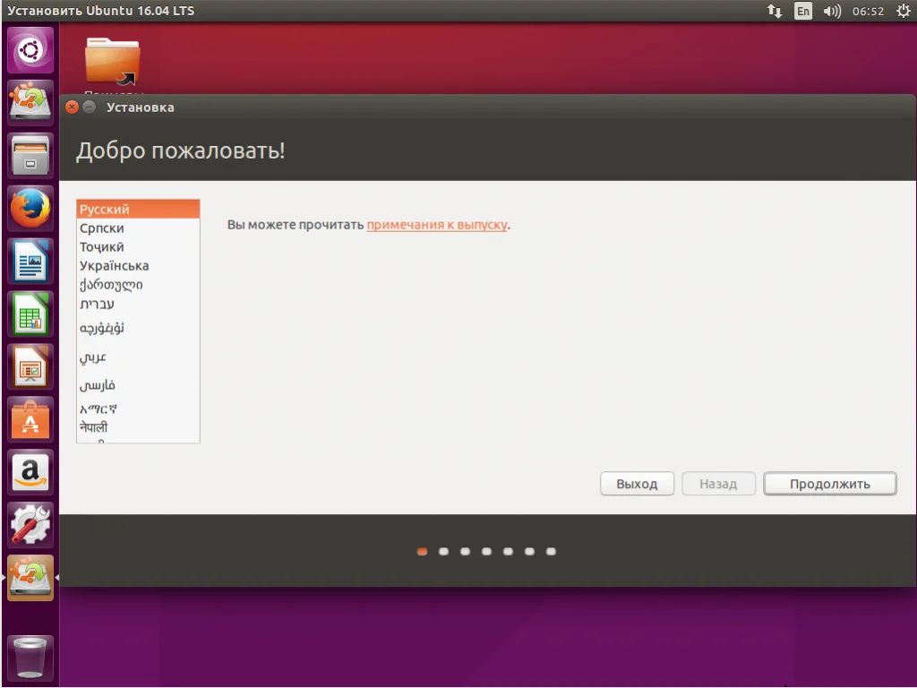Image resolution: width=917 pixels, height=688 pixels.
Task: Select Русский in language list
Action: 138,209
